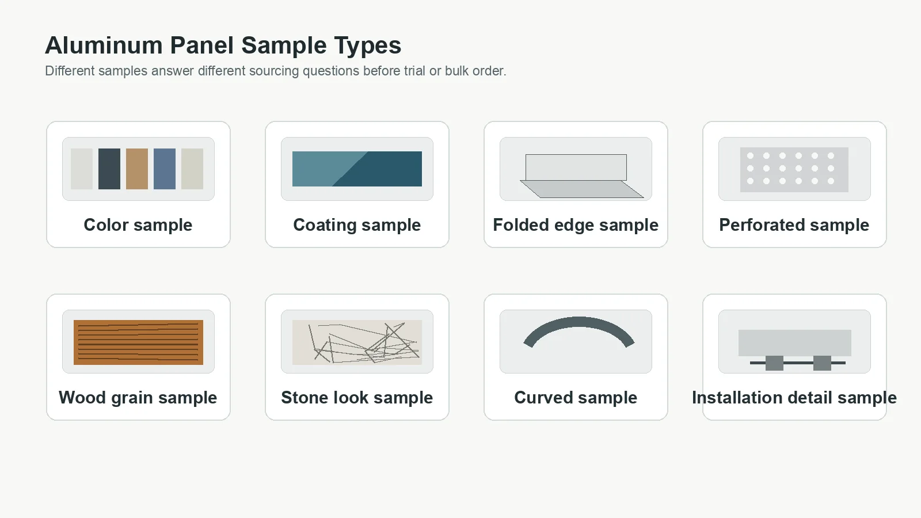The height and width of the screenshot is (518, 921).
Task: Select the curved arc panel illustration
Action: coord(579,332)
